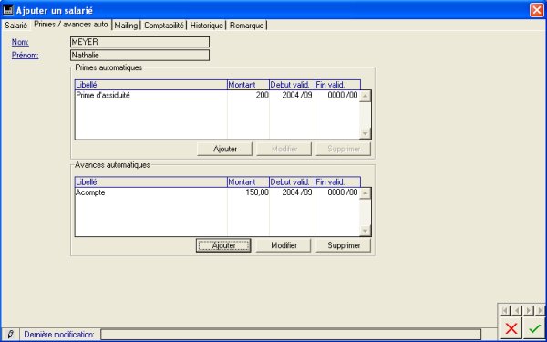Click the window icon in title bar
This screenshot has width=547, height=342.
(7, 10)
